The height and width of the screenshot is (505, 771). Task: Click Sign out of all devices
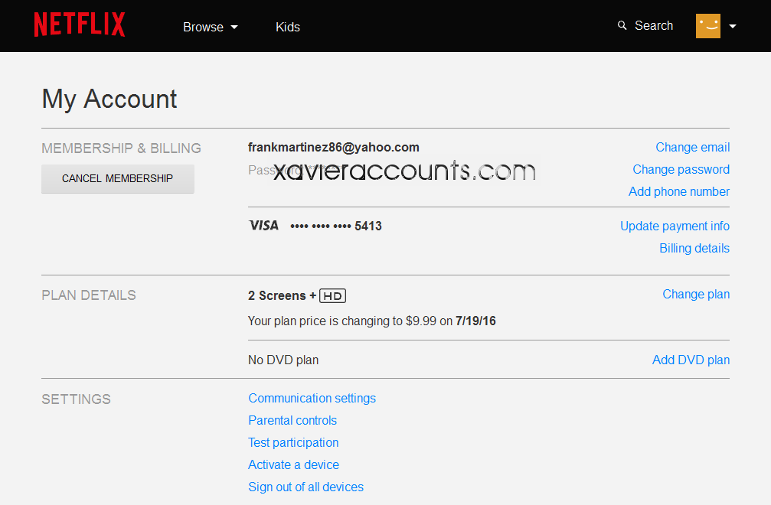(x=305, y=487)
